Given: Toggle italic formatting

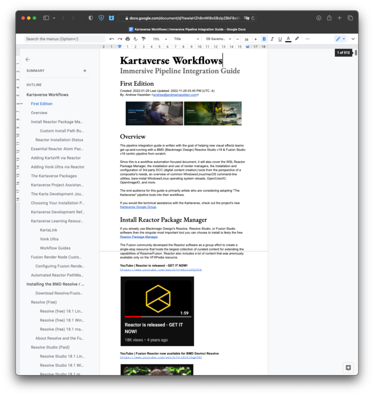Looking at the screenshot, I should [272, 39].
